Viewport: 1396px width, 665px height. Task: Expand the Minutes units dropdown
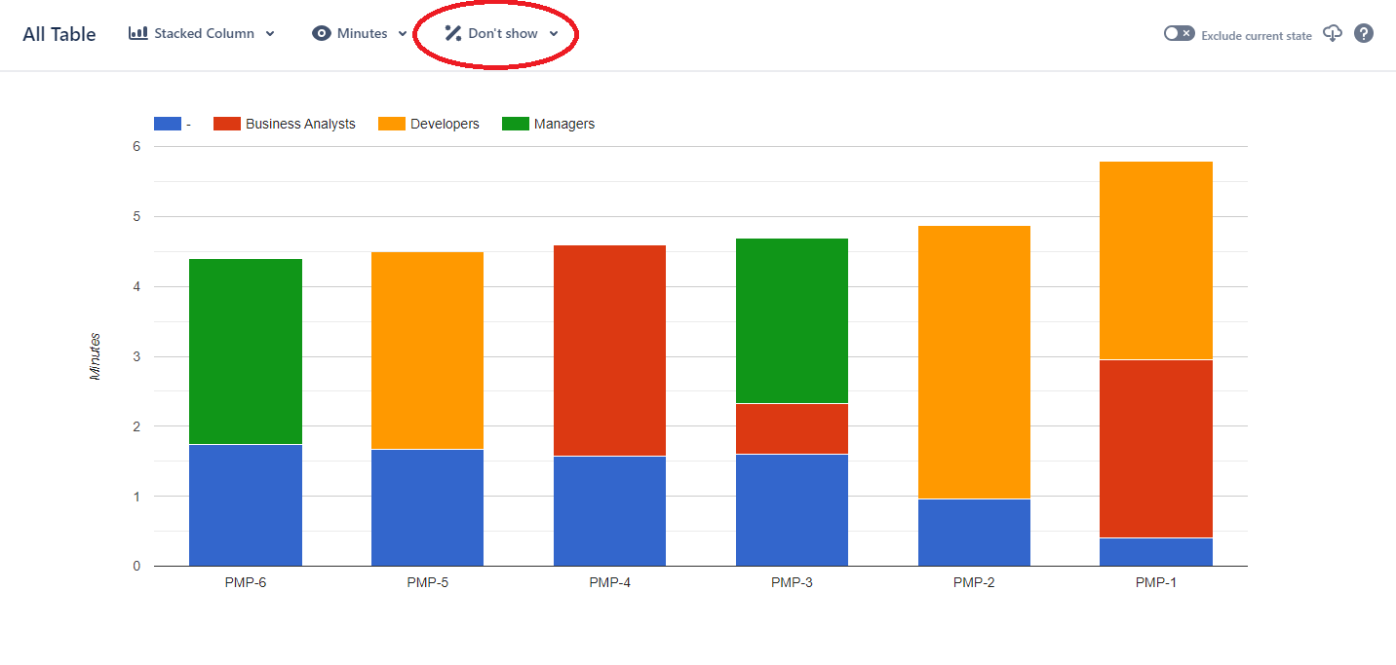tap(402, 33)
